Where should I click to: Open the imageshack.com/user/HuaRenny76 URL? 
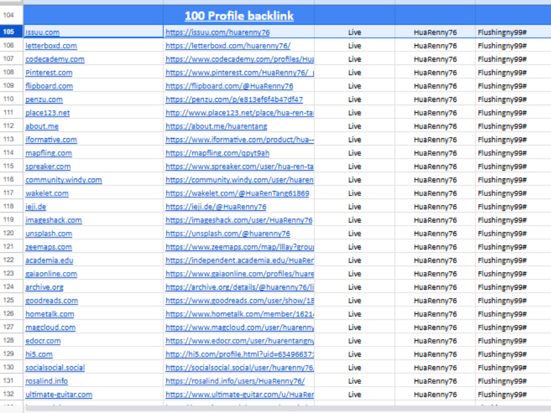(239, 220)
